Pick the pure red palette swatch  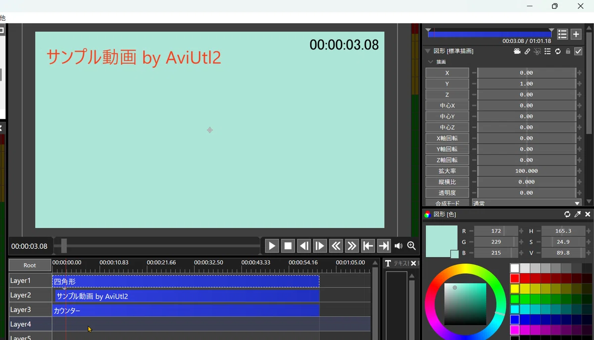tap(515, 279)
